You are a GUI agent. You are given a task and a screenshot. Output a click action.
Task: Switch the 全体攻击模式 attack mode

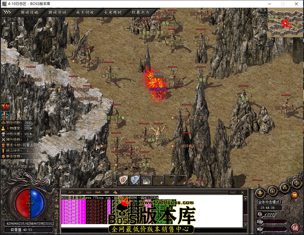click(x=269, y=202)
